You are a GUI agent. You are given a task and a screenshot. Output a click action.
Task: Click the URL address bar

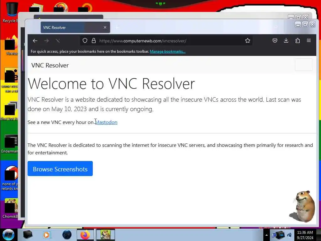[x=166, y=40]
